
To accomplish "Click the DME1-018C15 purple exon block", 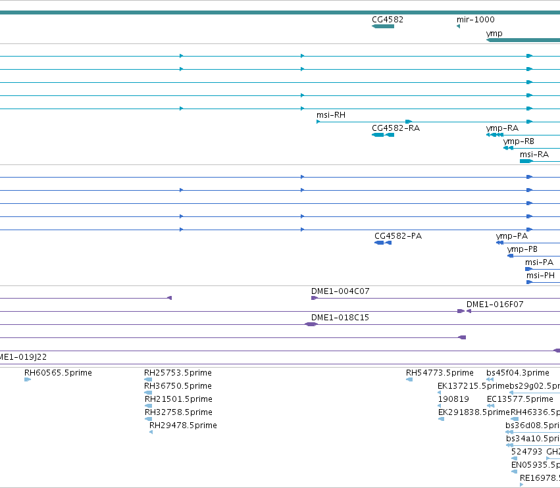I will (x=311, y=324).
